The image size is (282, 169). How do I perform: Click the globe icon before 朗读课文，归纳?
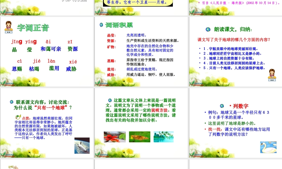click(x=208, y=30)
